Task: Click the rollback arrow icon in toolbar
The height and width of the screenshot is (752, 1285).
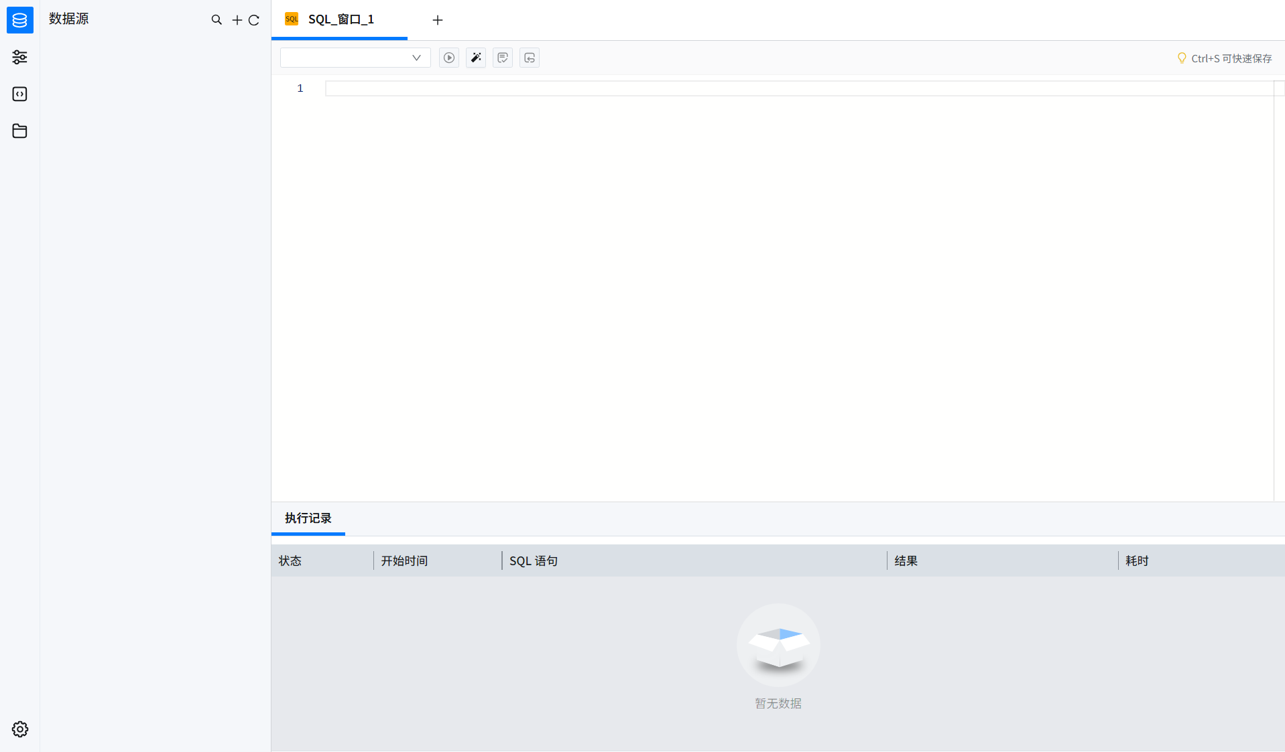Action: point(530,58)
